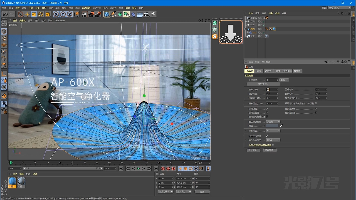Screen dimensions: 356x200
Task: Toggle 使用表达式 checkbox
Action: pos(316,109)
